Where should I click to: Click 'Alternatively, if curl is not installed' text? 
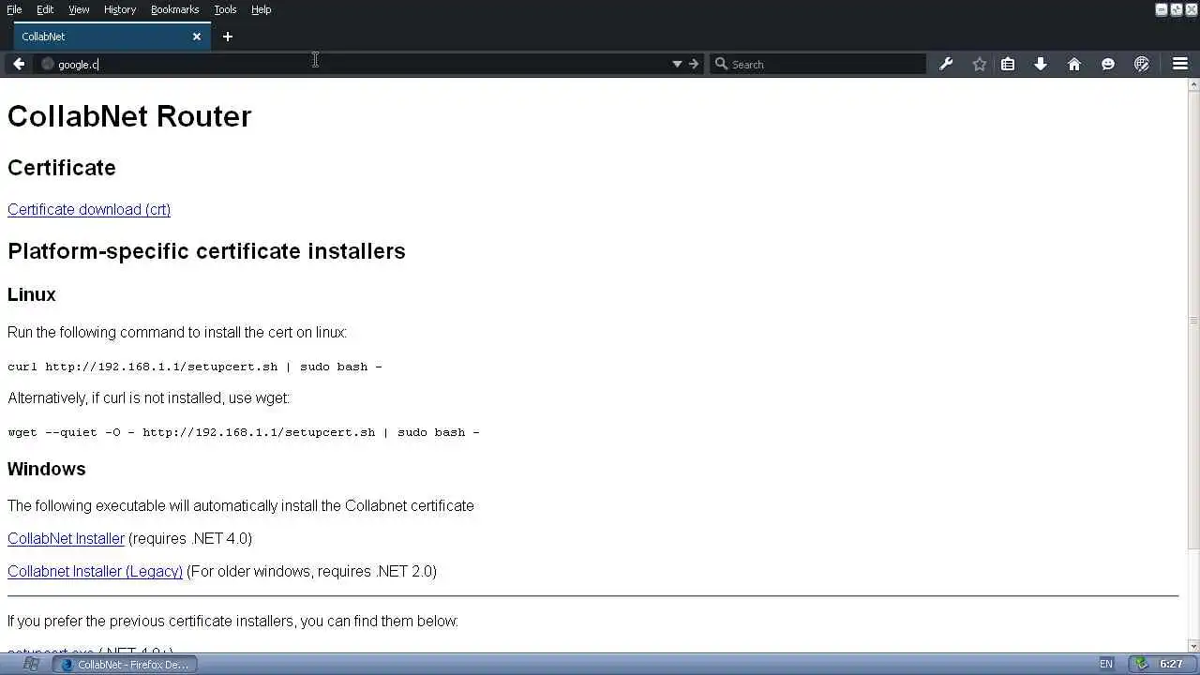149,397
